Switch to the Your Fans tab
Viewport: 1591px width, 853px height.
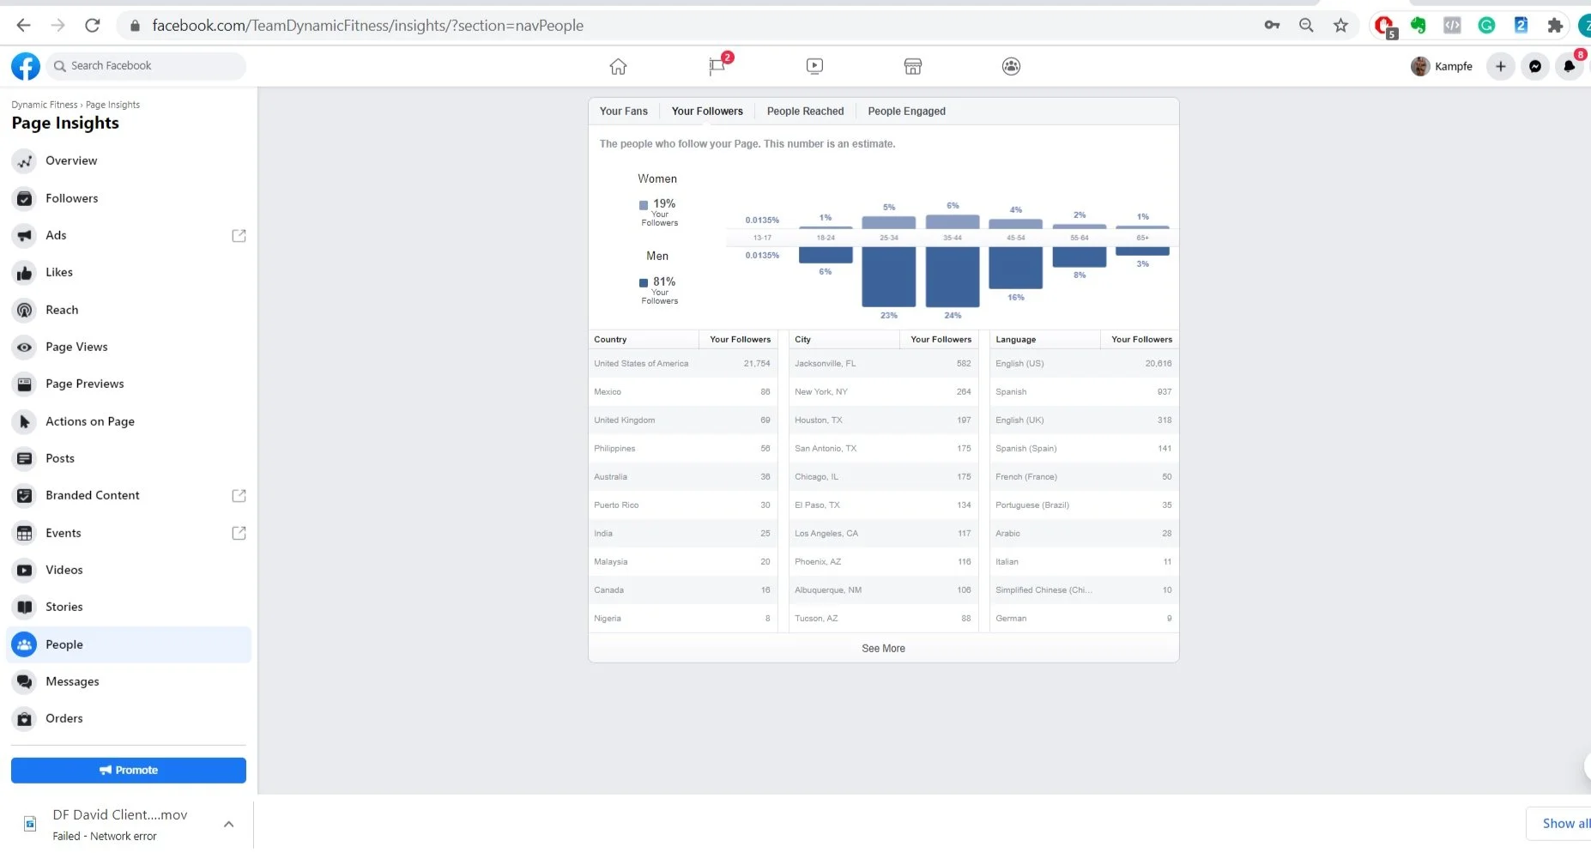point(624,111)
